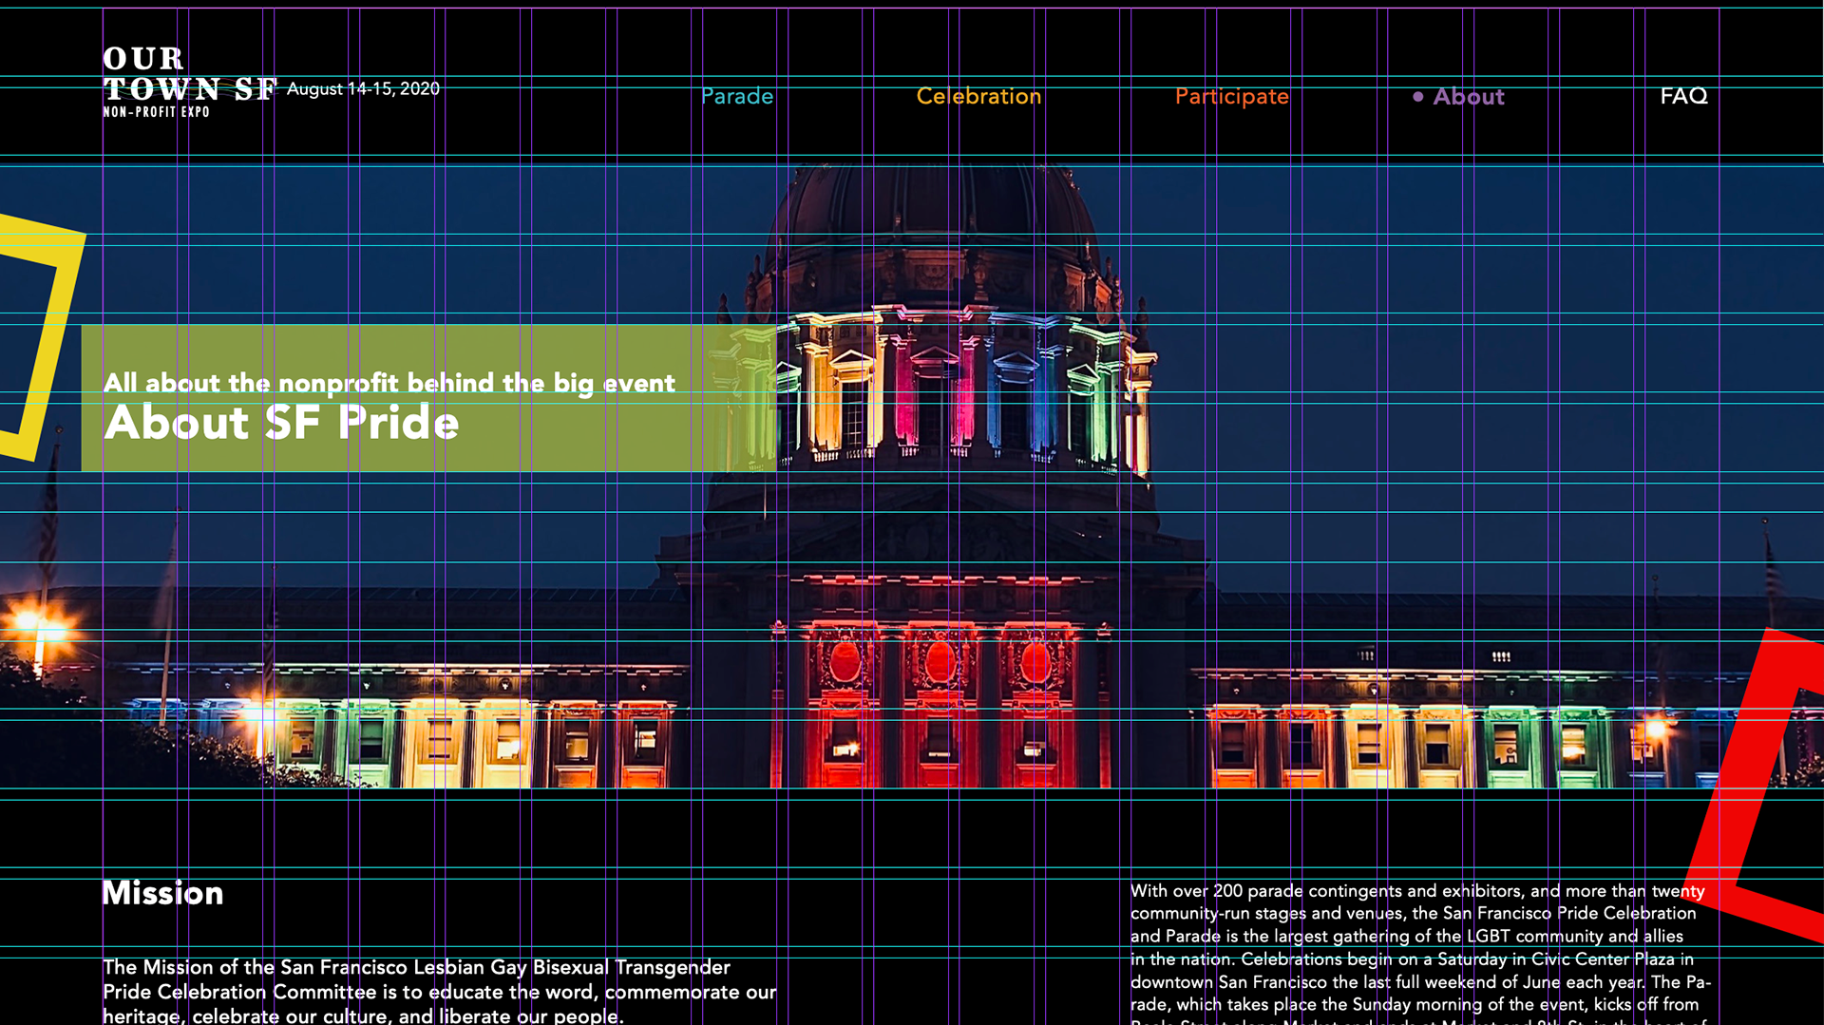This screenshot has height=1025, width=1824.
Task: Select the About nav item
Action: 1468,96
